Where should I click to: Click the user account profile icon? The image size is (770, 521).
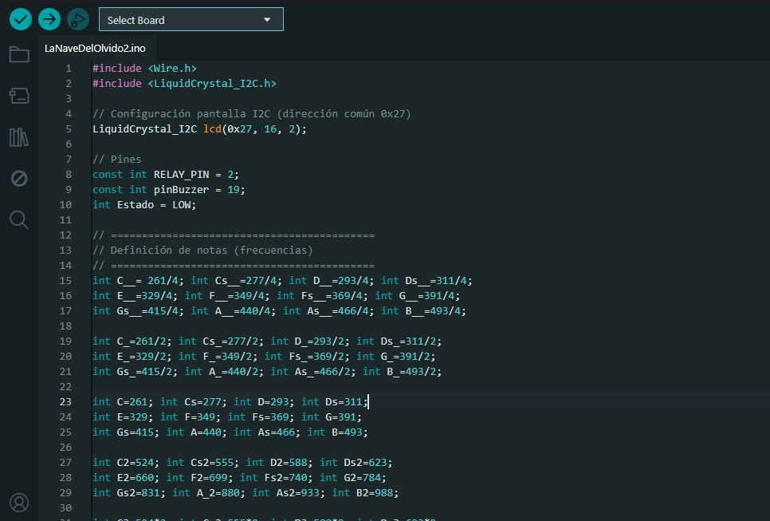19,503
